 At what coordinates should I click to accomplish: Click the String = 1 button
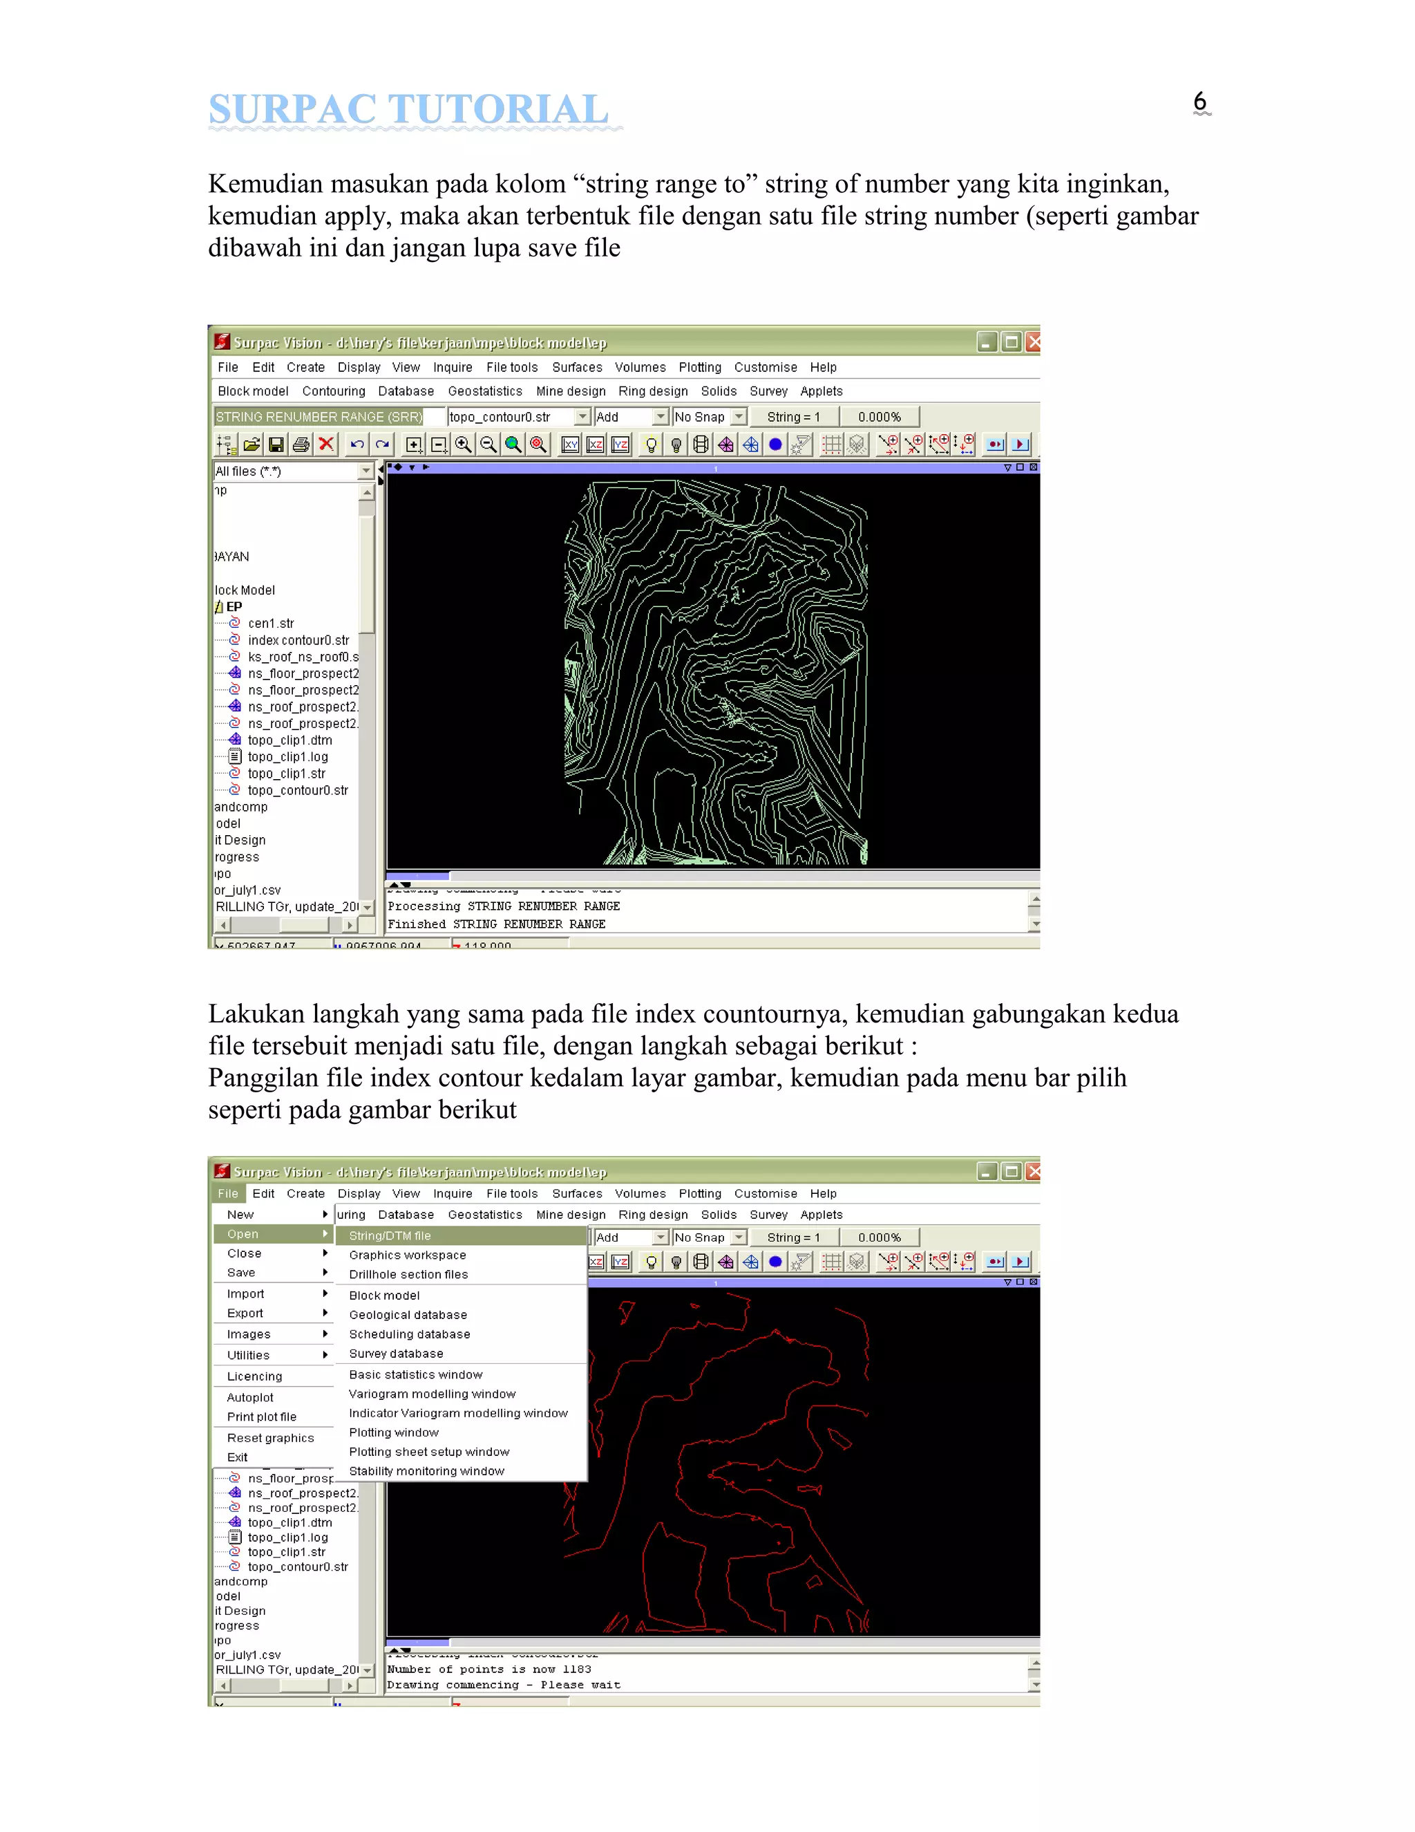[x=792, y=417]
